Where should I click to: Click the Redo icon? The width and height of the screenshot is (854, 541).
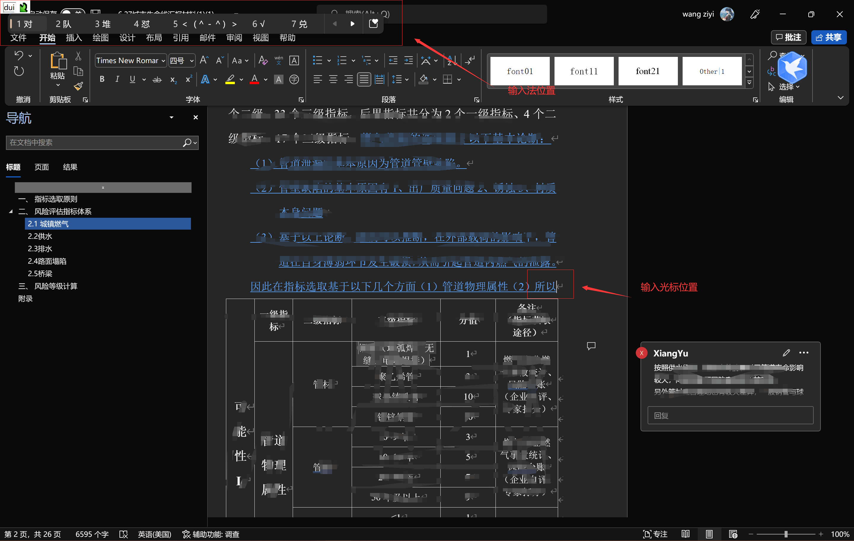click(x=19, y=71)
